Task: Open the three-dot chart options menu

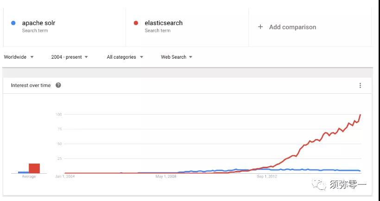Action: (360, 85)
